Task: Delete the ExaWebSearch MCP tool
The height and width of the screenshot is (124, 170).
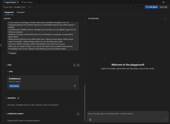Action: [x=75, y=86]
